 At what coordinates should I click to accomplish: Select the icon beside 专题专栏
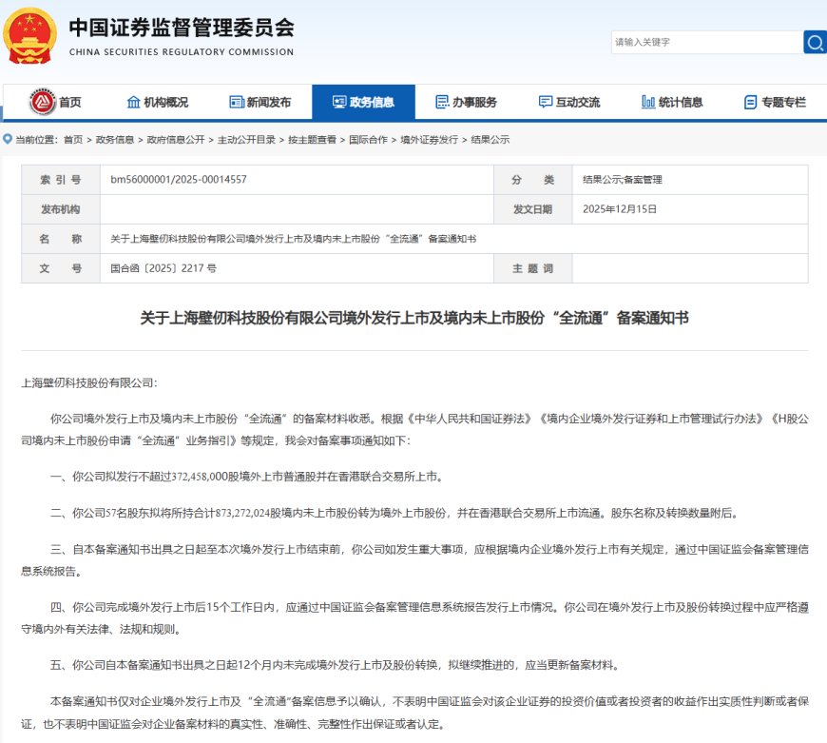pyautogui.click(x=750, y=102)
